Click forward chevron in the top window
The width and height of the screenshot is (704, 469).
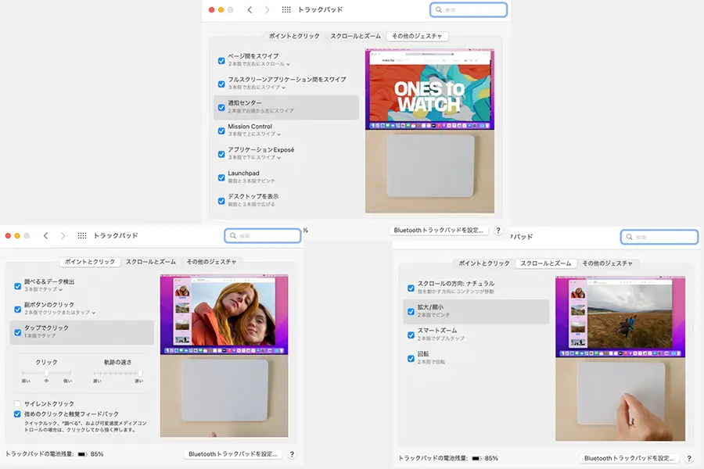[x=268, y=9]
